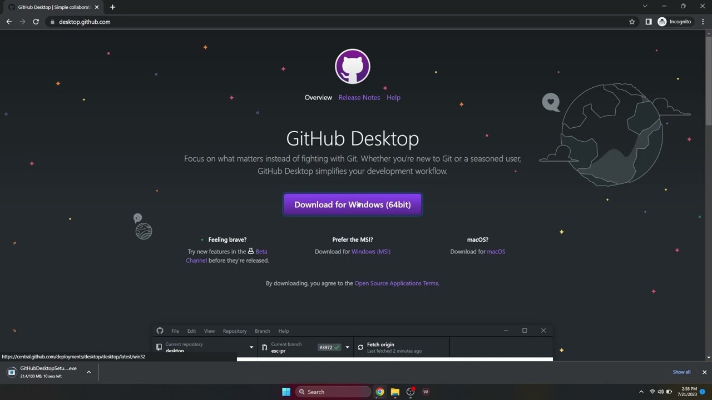The width and height of the screenshot is (712, 400).
Task: Bookmark this page with star icon
Action: point(632,22)
